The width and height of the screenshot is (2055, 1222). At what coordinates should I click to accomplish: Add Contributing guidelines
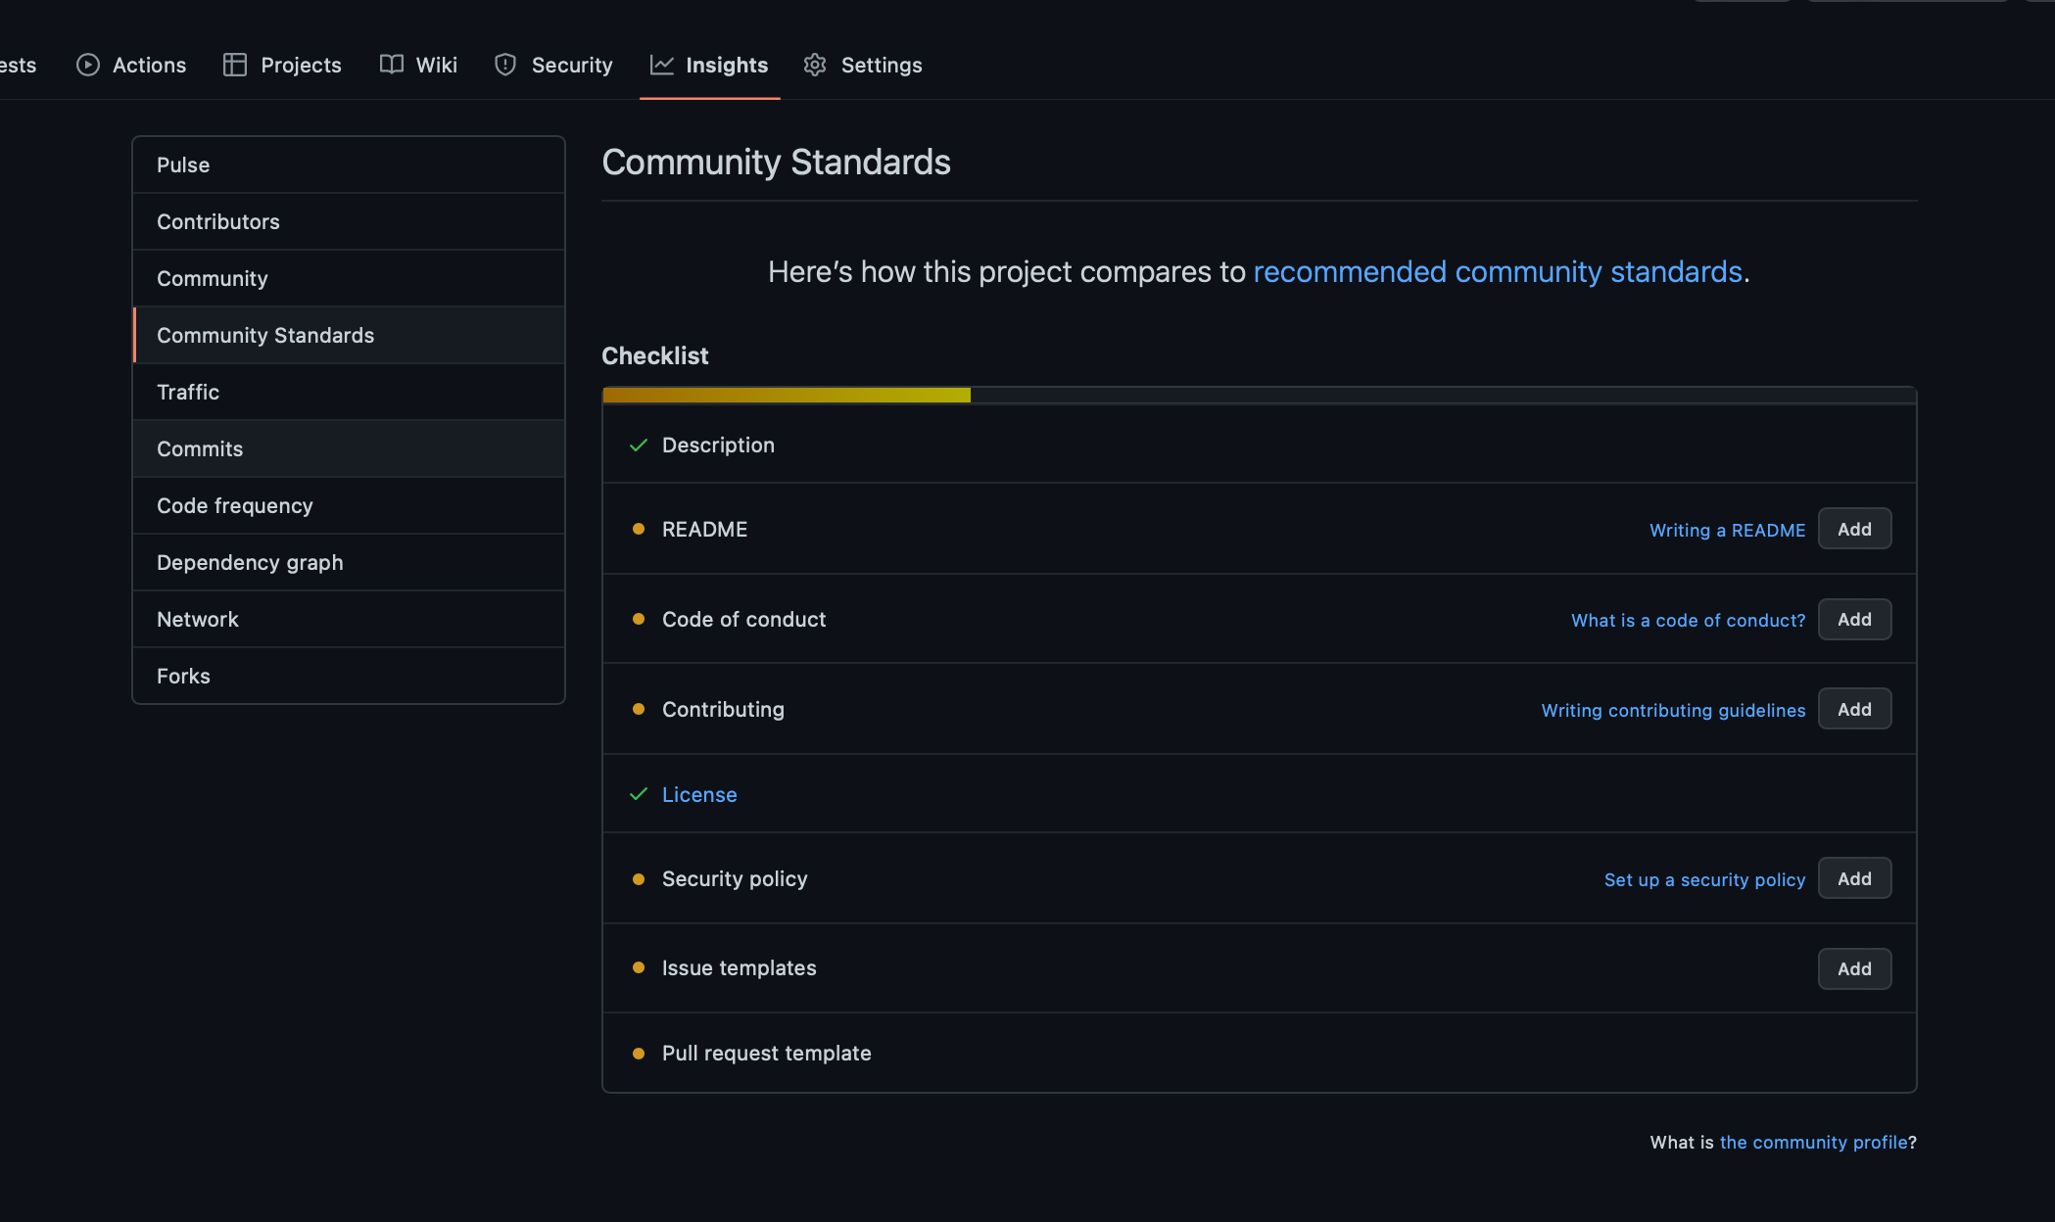[x=1854, y=709]
